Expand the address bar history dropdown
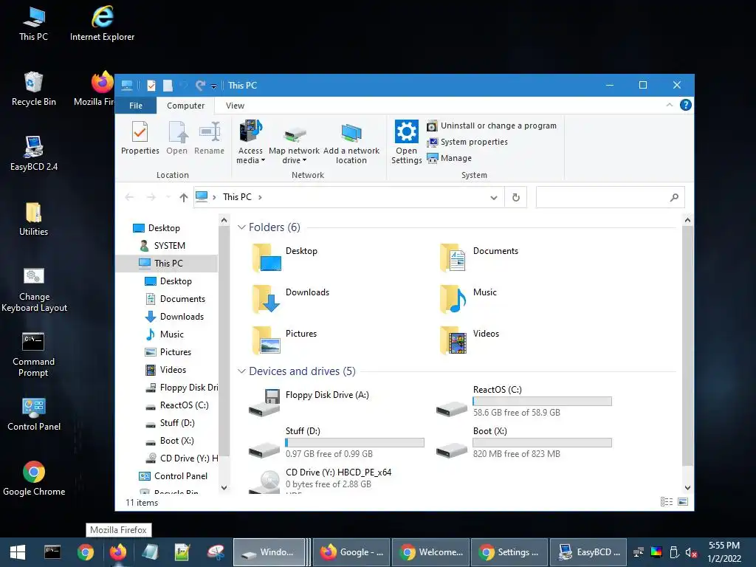Viewport: 756px width, 567px height. point(494,197)
